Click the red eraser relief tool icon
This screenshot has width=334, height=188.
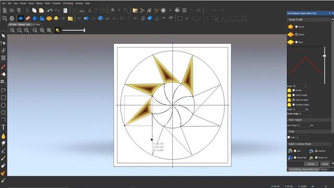28,19
